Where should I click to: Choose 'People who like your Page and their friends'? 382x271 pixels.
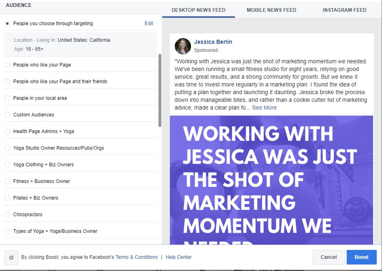7,82
